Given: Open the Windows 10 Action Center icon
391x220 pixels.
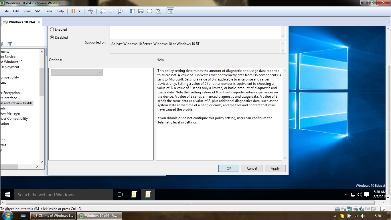Looking at the screenshot, I should point(367,195).
